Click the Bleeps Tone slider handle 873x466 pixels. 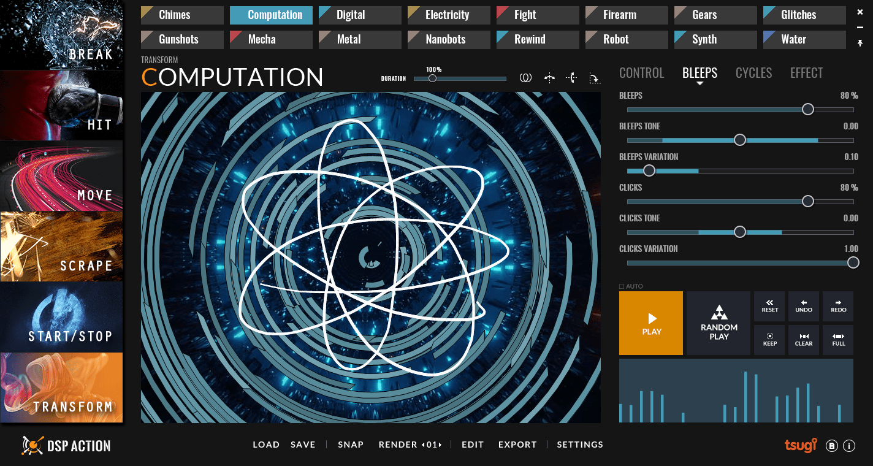[740, 140]
